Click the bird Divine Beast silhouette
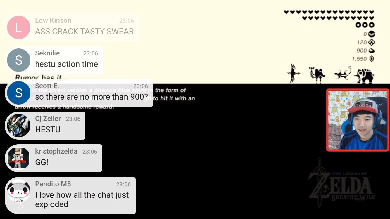The width and height of the screenshot is (390, 219). coord(294,73)
